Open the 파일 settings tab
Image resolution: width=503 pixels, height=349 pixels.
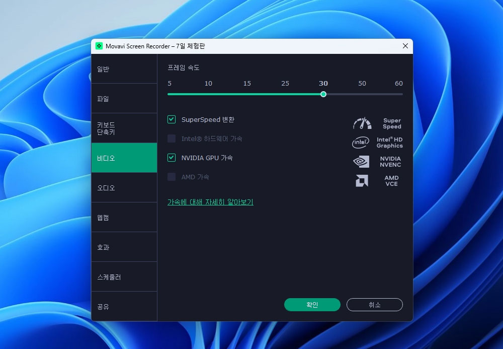click(124, 99)
